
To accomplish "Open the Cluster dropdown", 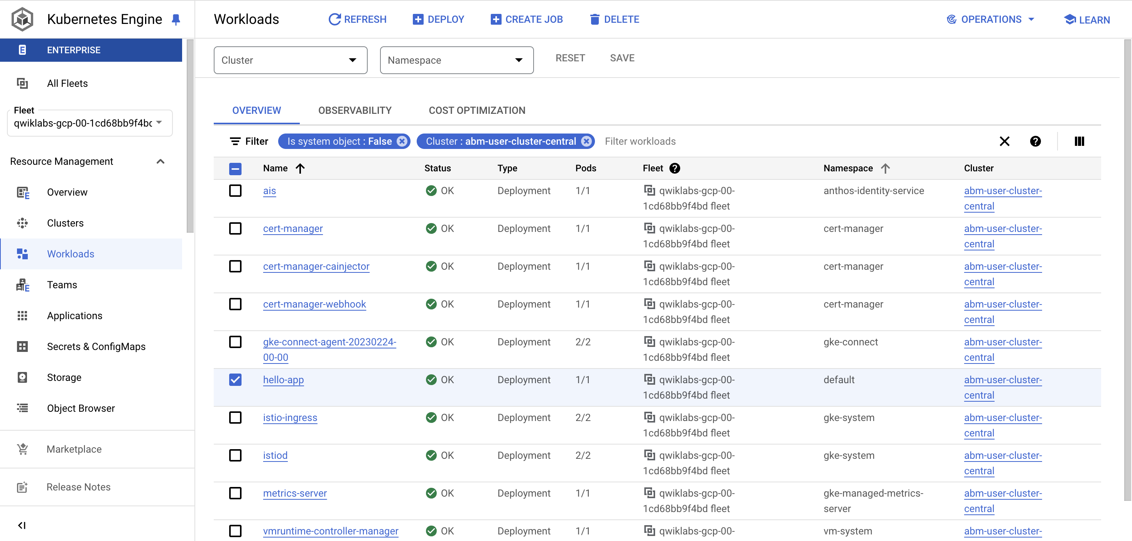I will [291, 60].
